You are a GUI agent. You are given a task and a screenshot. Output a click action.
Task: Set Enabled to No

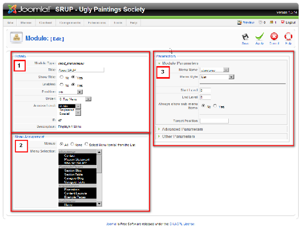click(61, 85)
